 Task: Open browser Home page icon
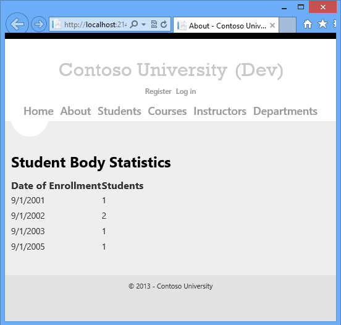(x=307, y=24)
